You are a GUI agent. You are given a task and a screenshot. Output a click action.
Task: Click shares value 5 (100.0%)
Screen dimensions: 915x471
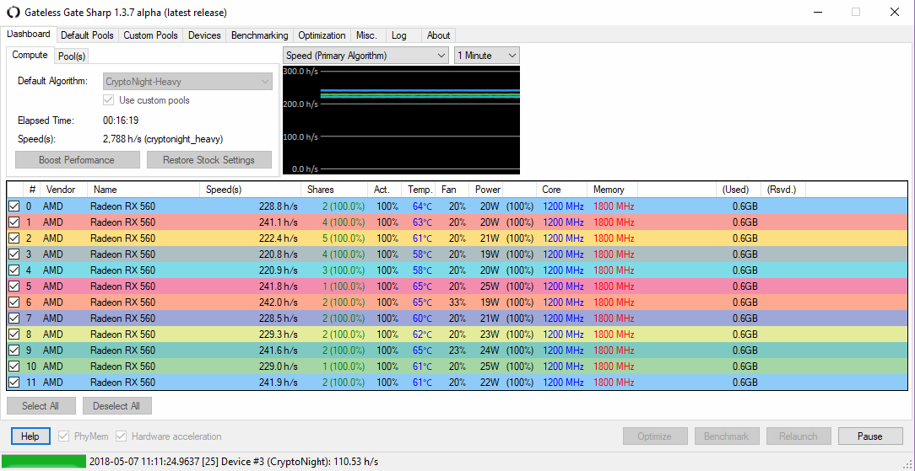click(x=344, y=238)
